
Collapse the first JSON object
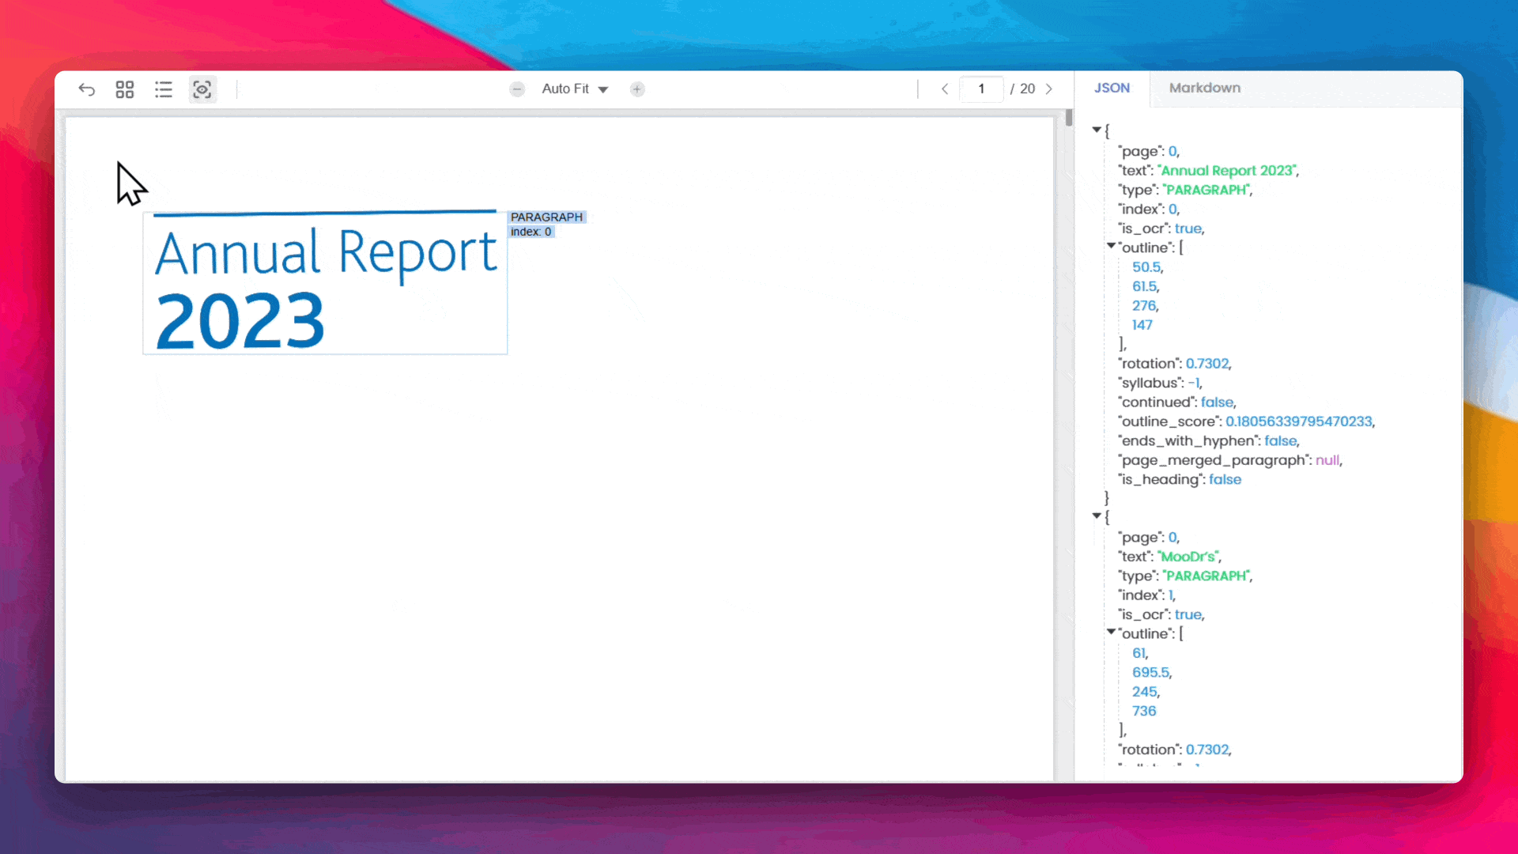pyautogui.click(x=1097, y=130)
